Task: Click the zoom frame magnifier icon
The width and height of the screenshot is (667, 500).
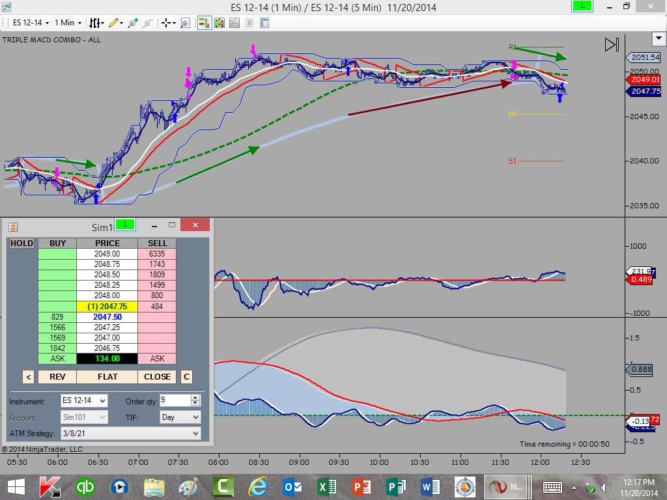Action: pos(186,23)
